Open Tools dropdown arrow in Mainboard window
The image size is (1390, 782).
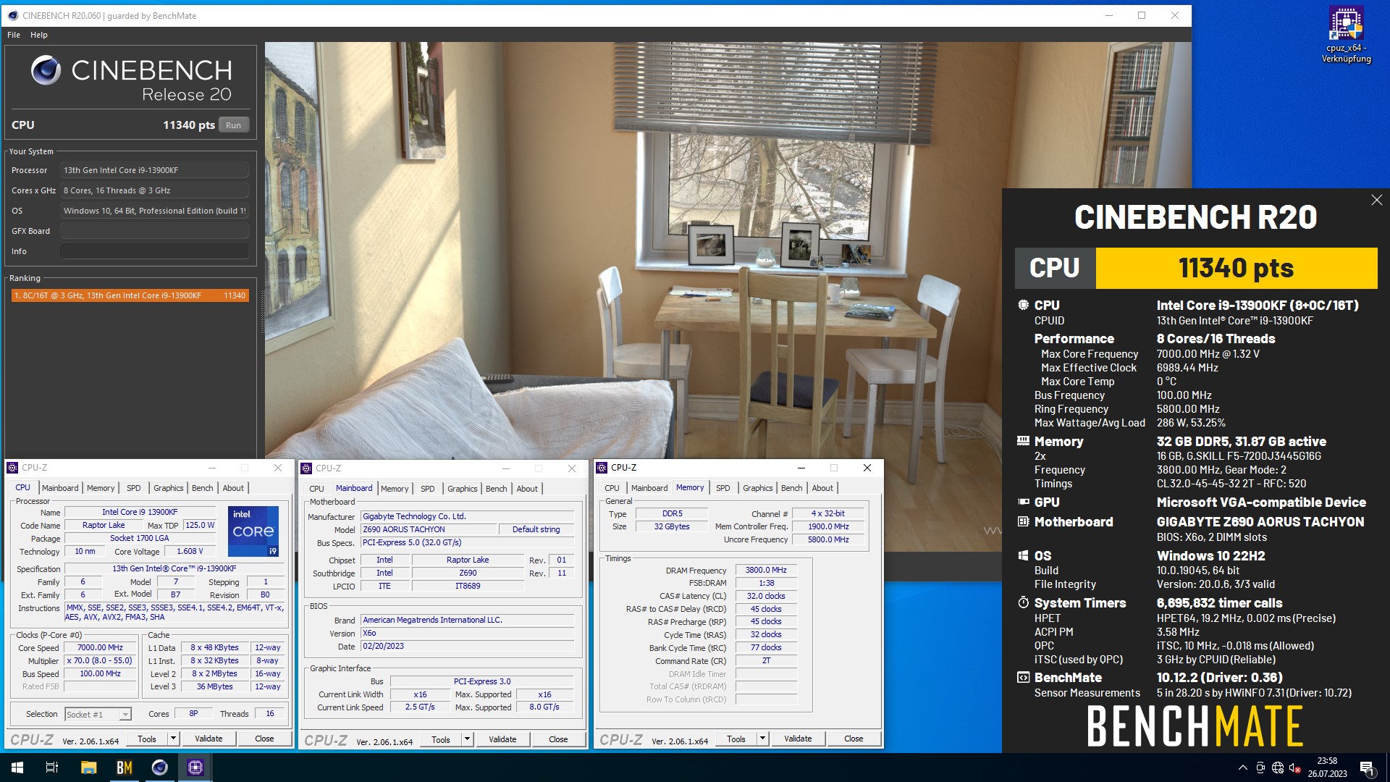(x=467, y=739)
